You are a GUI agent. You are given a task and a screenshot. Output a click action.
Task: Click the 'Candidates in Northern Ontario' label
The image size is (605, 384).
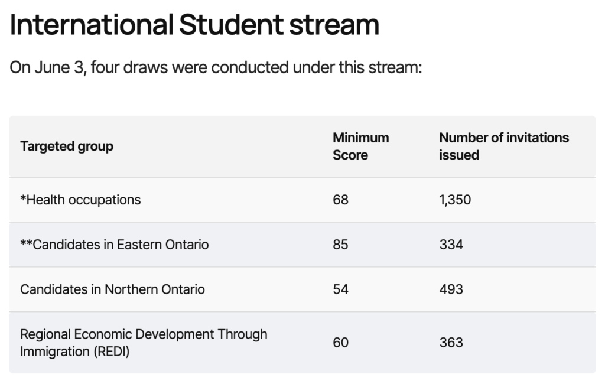point(112,289)
